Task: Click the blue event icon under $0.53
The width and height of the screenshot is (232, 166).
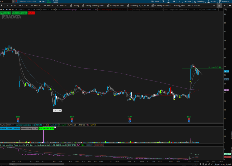Action: 18,121
